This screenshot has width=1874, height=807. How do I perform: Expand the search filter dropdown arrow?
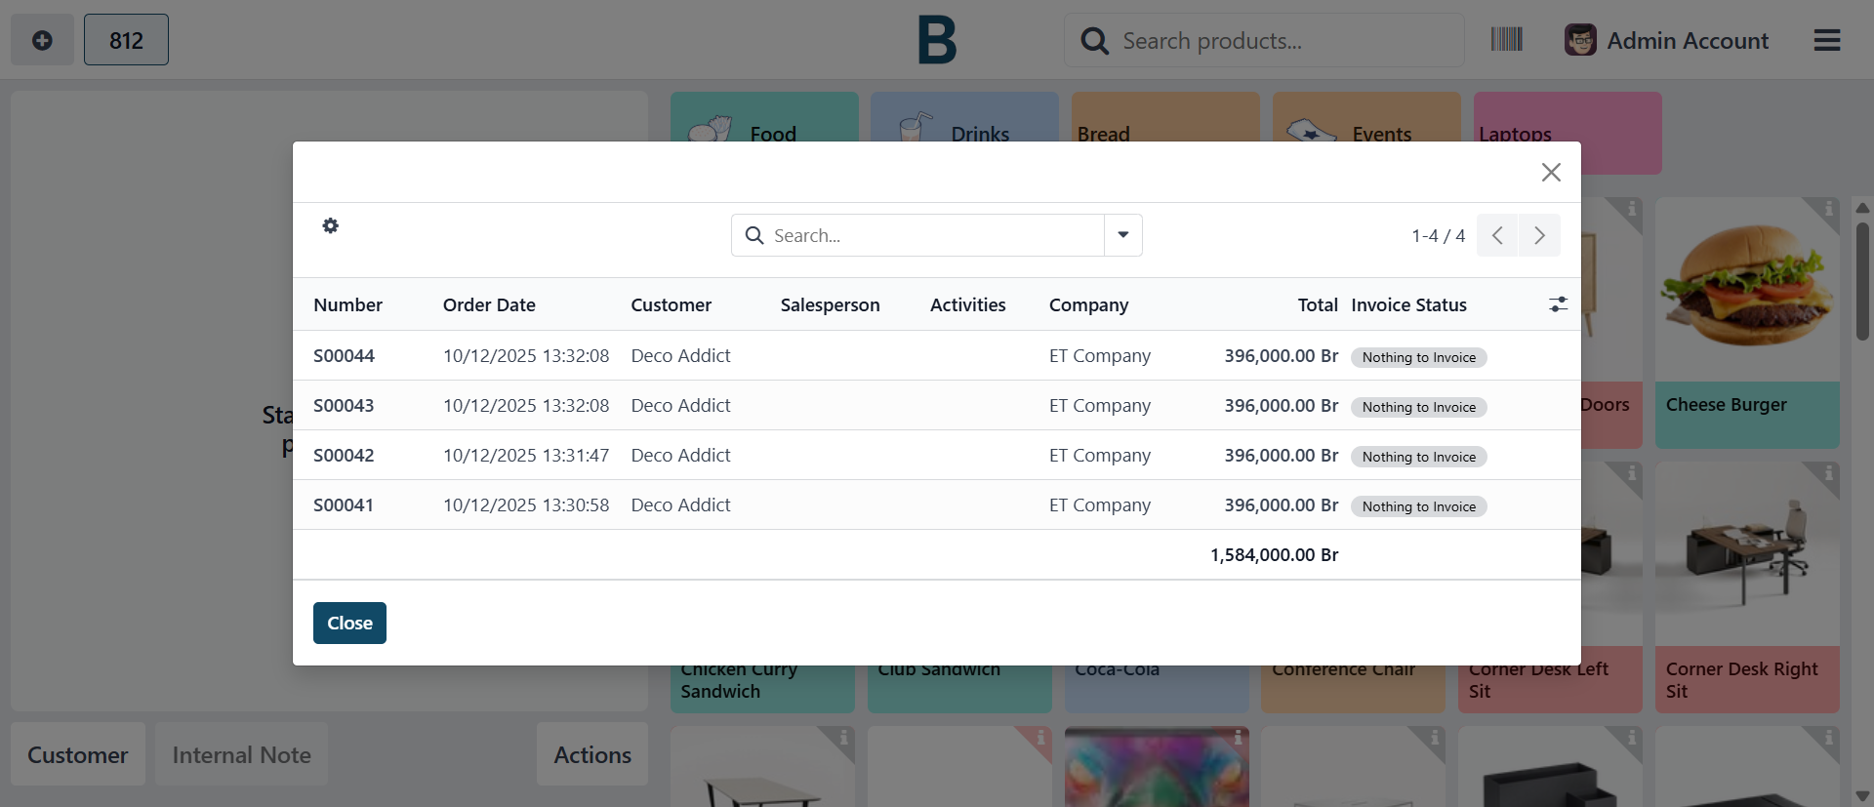point(1122,235)
